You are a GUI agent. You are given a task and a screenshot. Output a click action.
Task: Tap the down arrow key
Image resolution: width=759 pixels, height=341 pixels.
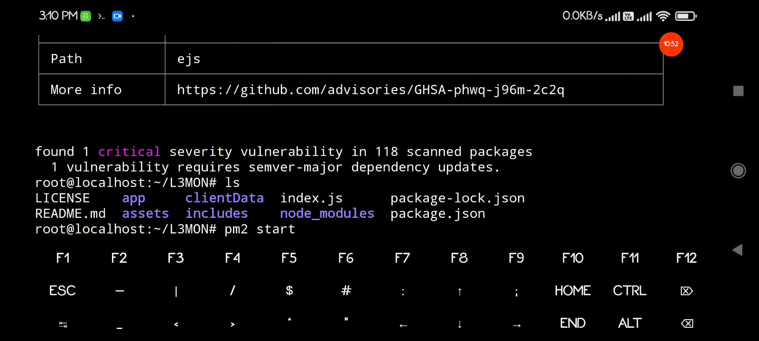460,324
